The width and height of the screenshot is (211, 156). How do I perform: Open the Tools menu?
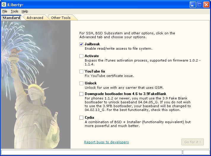click(15, 11)
